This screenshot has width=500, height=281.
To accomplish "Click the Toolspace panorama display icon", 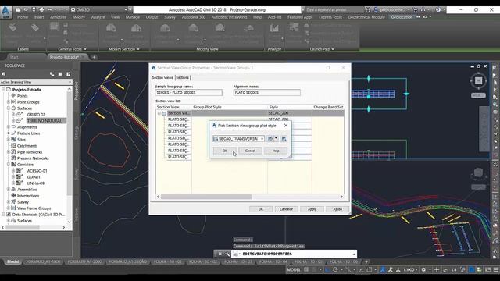I will [60, 74].
